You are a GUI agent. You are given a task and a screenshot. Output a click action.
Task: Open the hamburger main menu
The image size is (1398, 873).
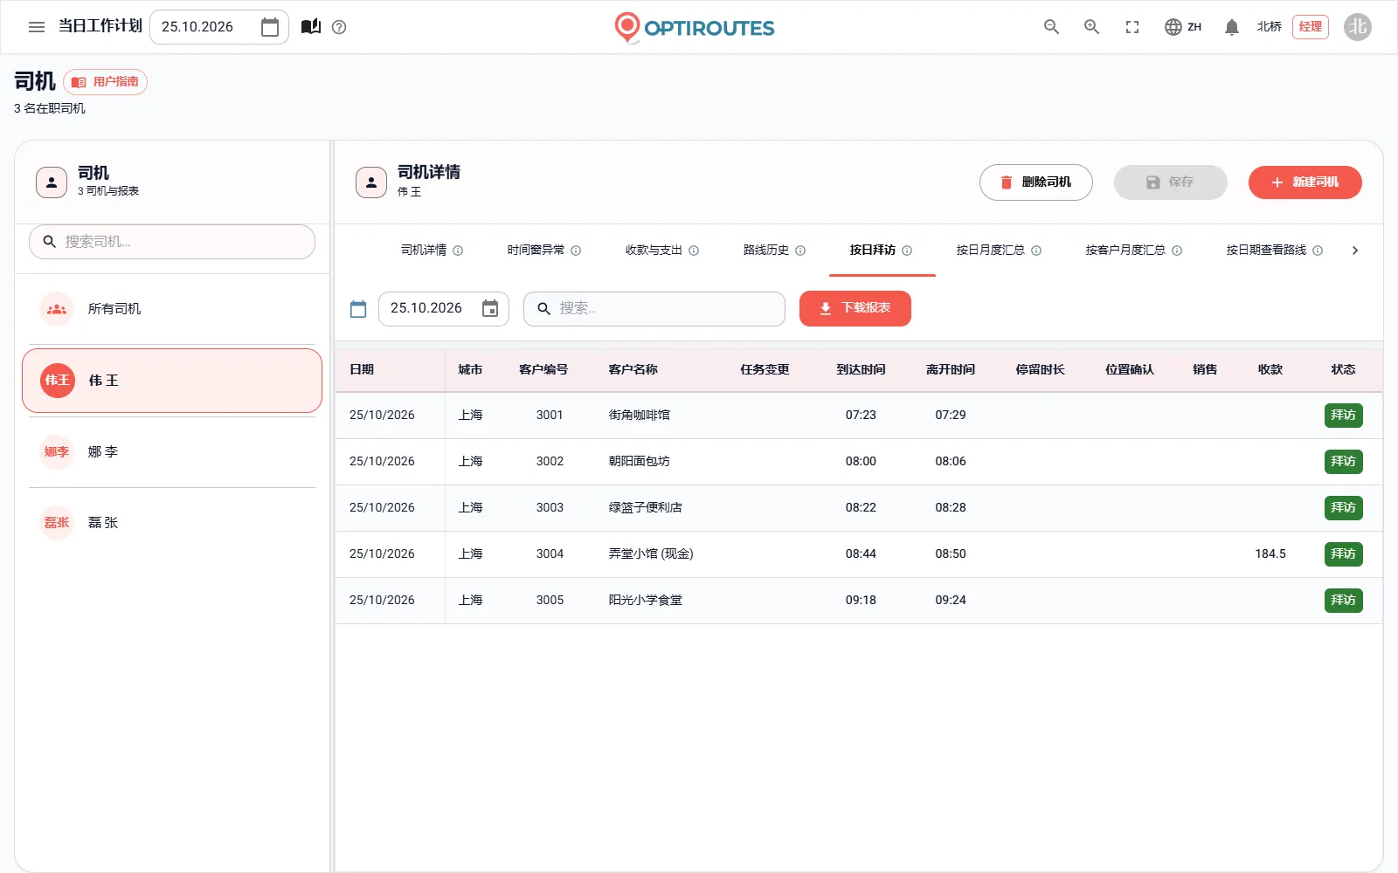click(x=37, y=27)
